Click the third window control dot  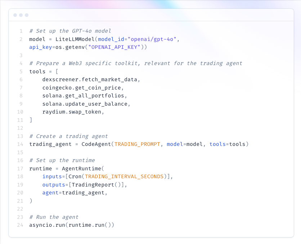pyautogui.click(x=27, y=15)
